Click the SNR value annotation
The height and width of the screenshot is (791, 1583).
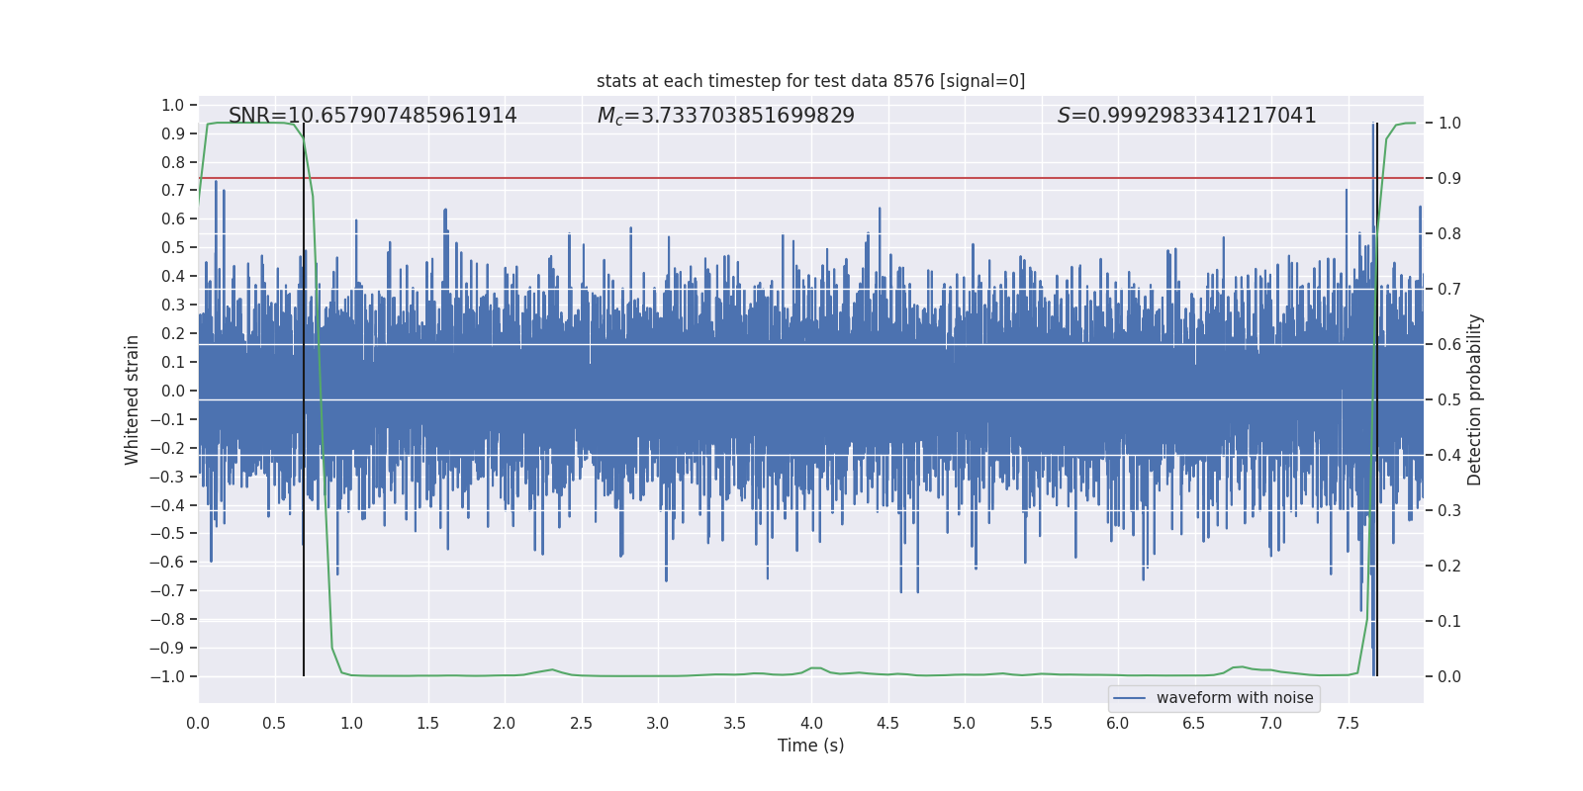pyautogui.click(x=373, y=116)
